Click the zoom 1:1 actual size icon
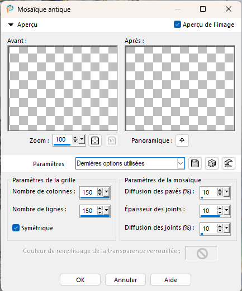Viewport: 242px width, 291px height. pyautogui.click(x=112, y=140)
